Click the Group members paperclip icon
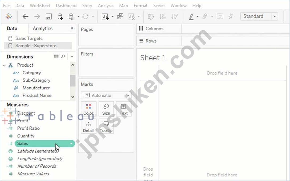This screenshot has width=290, height=181. tap(204, 17)
